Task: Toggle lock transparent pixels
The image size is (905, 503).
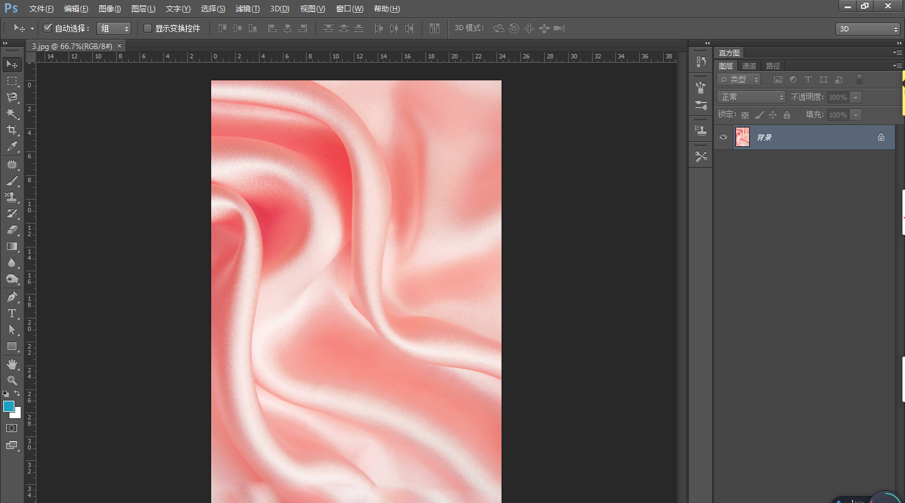Action: (x=745, y=115)
